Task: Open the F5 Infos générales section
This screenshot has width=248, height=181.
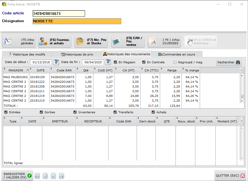Action: click(x=19, y=41)
